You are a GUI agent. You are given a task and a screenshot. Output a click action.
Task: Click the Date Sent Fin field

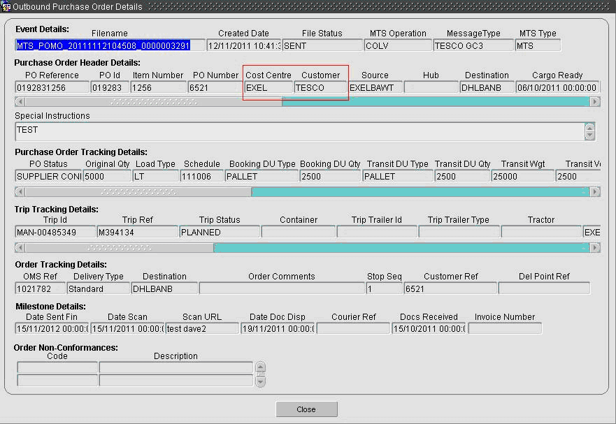point(52,328)
